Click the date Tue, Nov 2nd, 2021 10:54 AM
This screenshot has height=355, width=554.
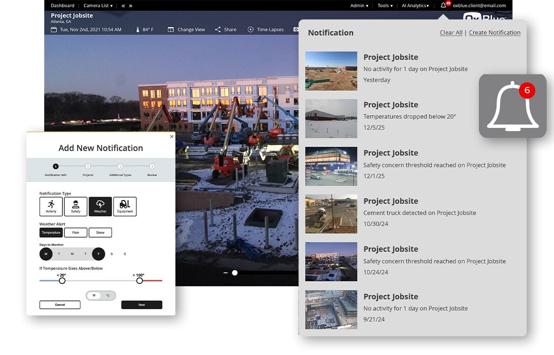click(x=91, y=30)
